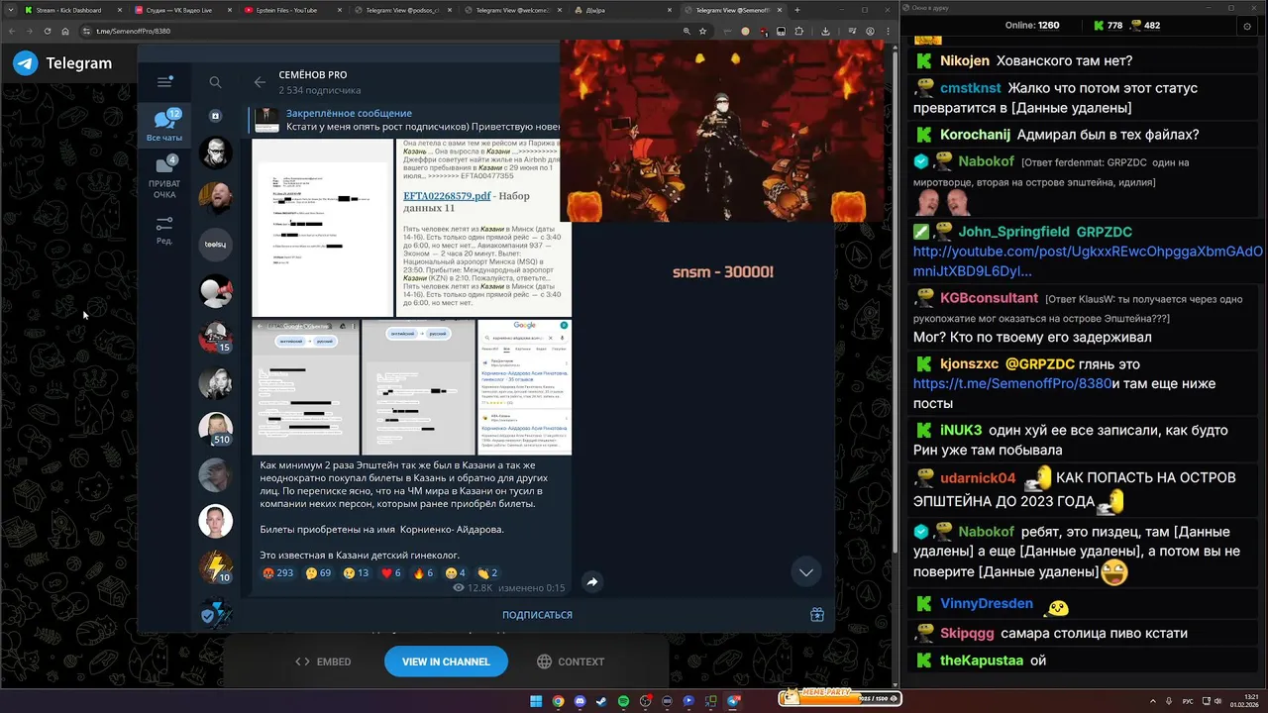
Task: Jump to bottom with the chevron-down button
Action: pyautogui.click(x=806, y=572)
